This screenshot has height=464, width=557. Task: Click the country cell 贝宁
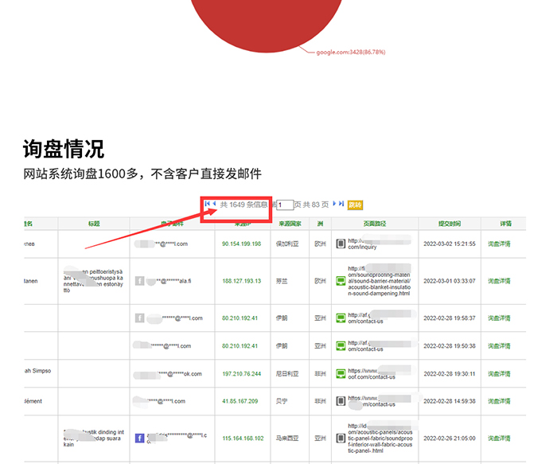282,401
